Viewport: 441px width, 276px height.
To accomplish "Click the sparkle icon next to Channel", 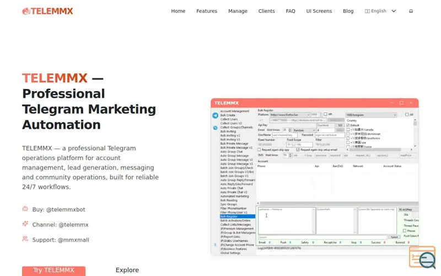I will 25,224.
